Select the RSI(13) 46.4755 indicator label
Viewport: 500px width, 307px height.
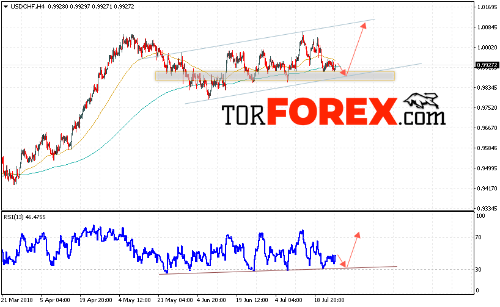tap(24, 217)
